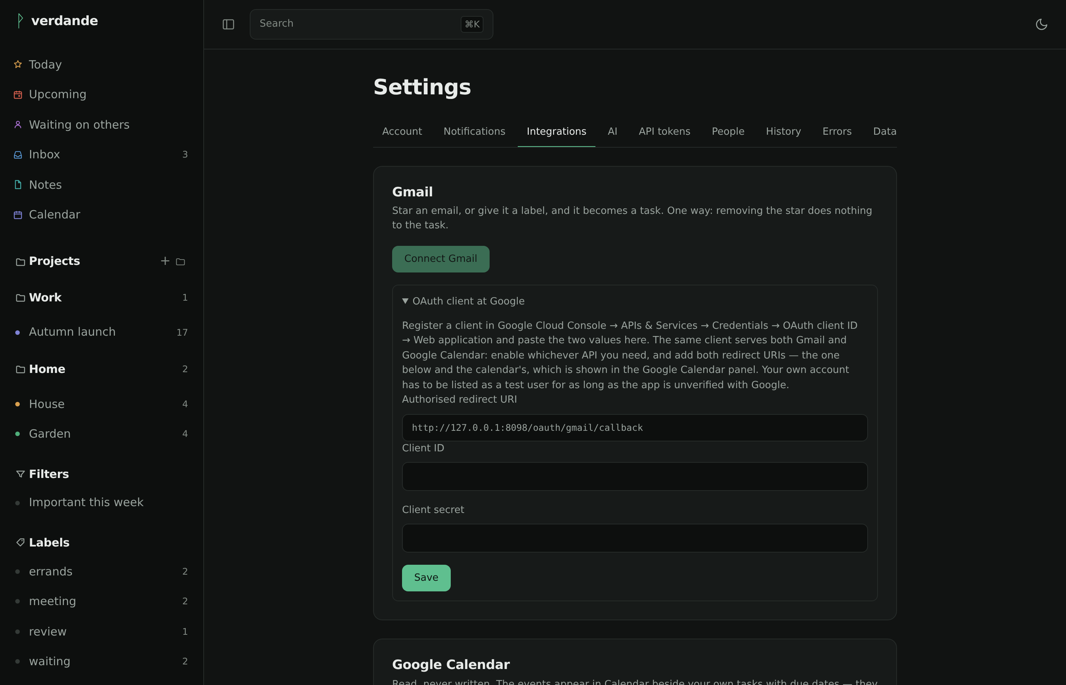Screen dimensions: 1066x685
Task: Click the Google Calendar panel heading
Action: [451, 664]
